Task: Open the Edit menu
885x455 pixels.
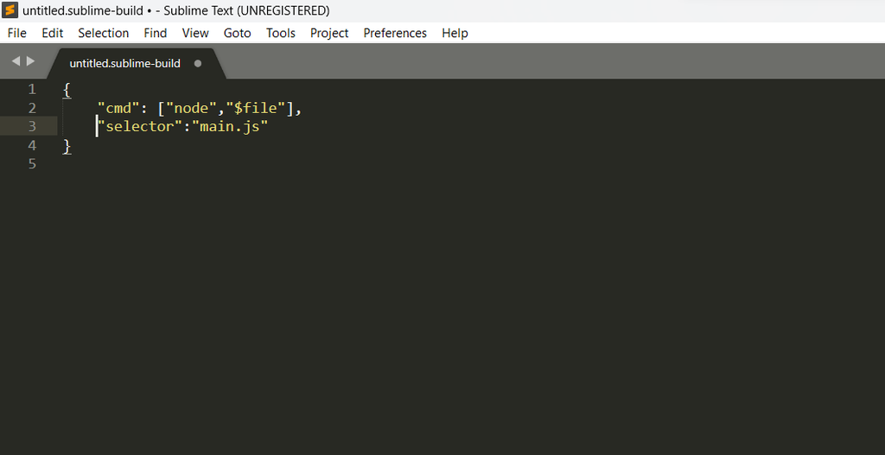Action: tap(53, 34)
